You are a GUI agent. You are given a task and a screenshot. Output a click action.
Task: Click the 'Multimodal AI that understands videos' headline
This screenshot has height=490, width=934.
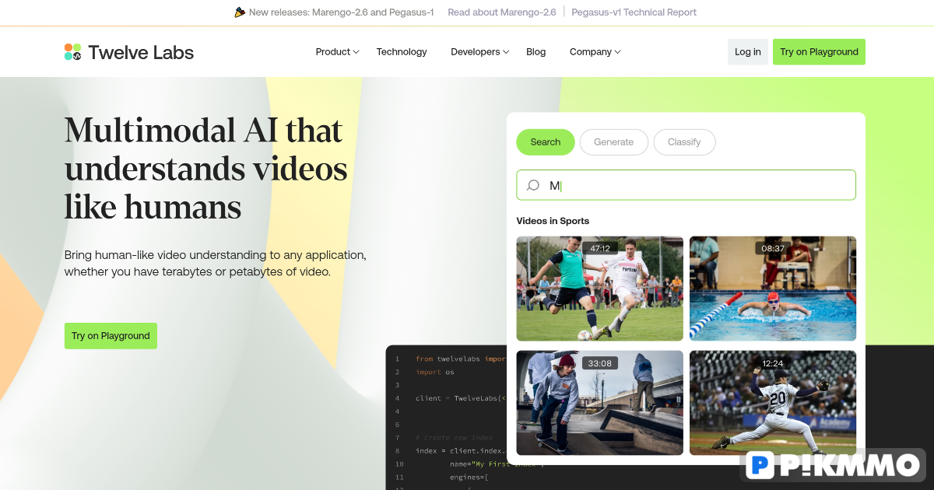206,168
